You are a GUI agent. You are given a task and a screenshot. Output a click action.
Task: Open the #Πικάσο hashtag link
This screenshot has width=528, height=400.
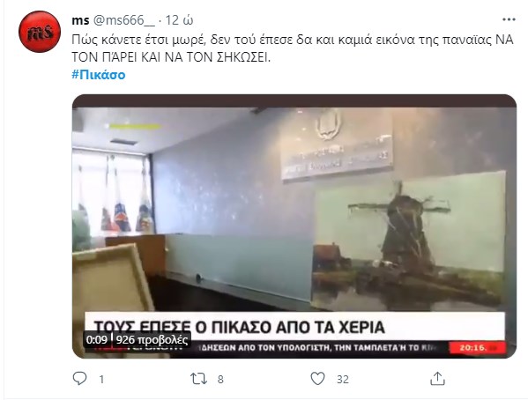click(x=99, y=74)
